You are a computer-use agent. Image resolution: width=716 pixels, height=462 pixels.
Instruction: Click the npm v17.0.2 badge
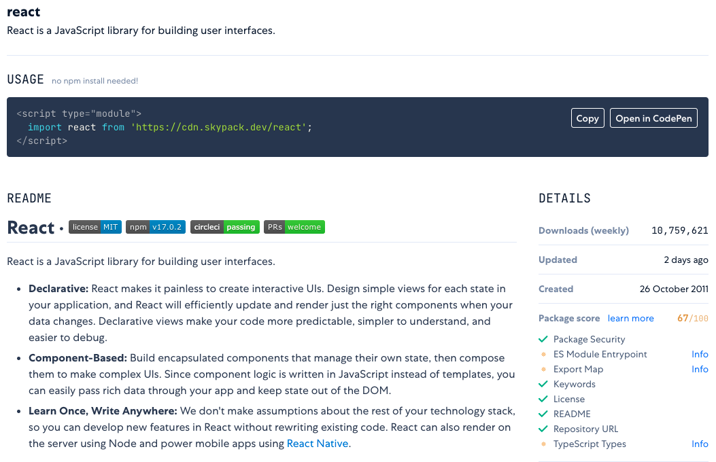pyautogui.click(x=155, y=227)
